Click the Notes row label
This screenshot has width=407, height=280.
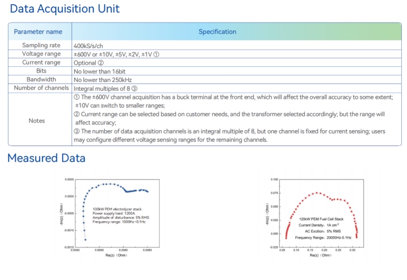click(37, 121)
